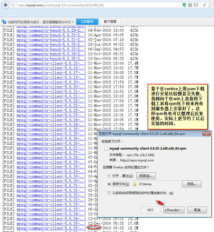Open the xThunder dropdown button
The height and width of the screenshot is (232, 214).
pos(174,210)
